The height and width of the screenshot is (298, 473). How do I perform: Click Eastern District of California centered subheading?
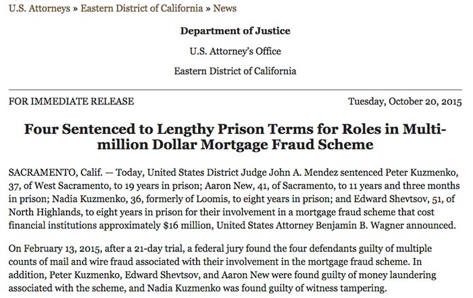pyautogui.click(x=235, y=71)
